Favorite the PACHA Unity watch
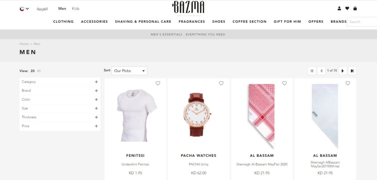Screen dimensions: 377x180 [221, 83]
